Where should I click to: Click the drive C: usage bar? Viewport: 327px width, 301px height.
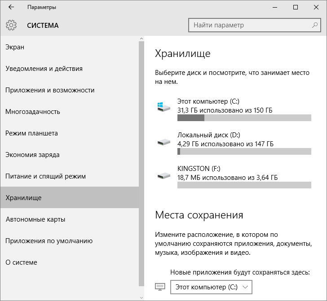point(244,118)
